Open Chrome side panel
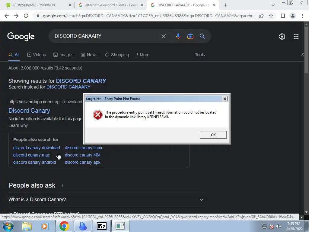Screen dimensions: 309x232 point(283,16)
